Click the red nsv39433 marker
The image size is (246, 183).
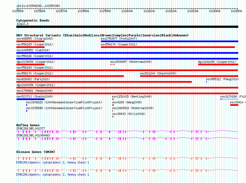point(113,117)
